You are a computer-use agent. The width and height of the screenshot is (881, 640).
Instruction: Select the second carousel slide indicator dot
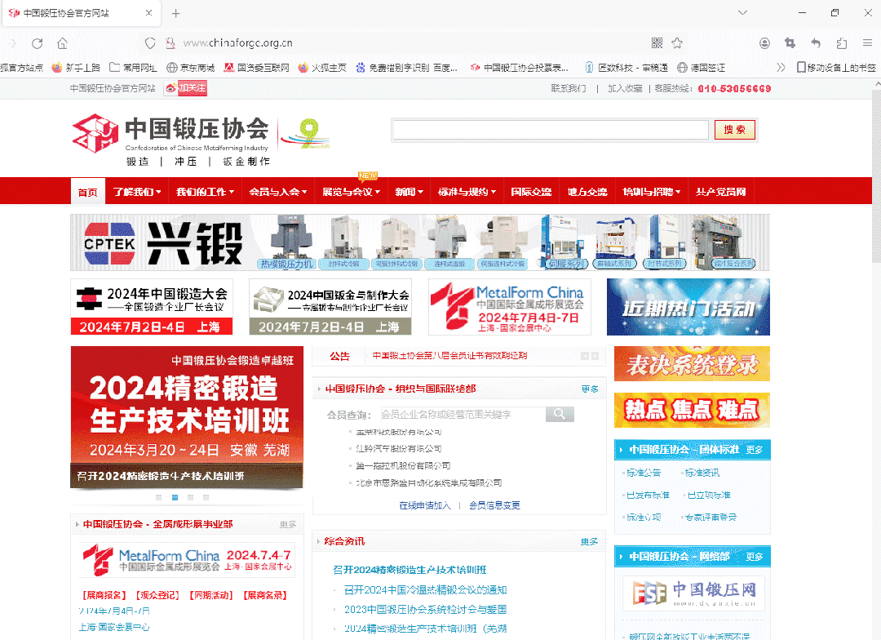click(x=175, y=497)
